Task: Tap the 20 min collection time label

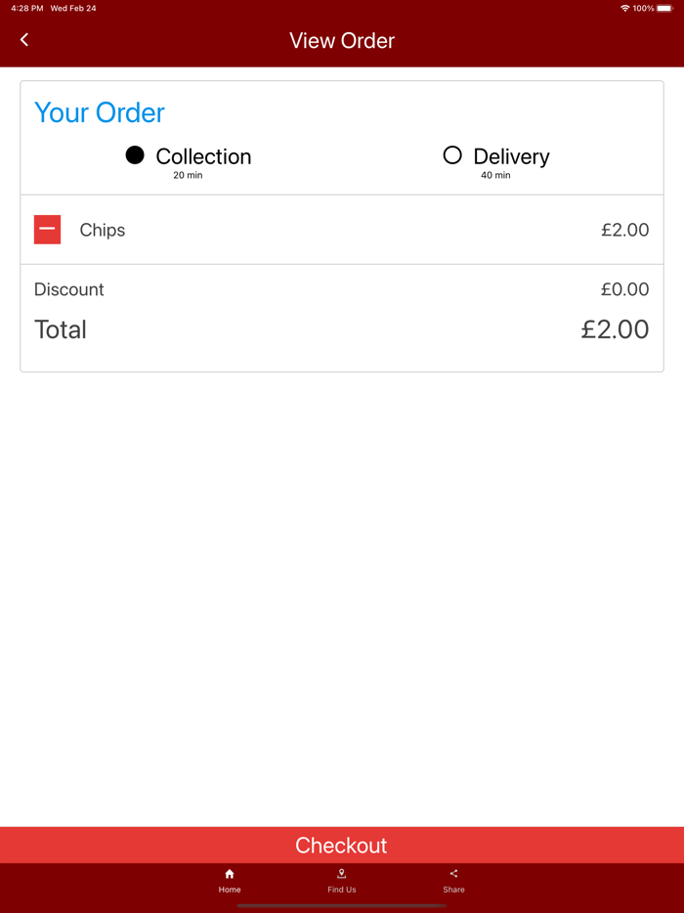Action: pos(189,175)
